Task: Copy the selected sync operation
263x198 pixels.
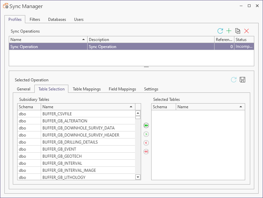Action: pos(238,31)
